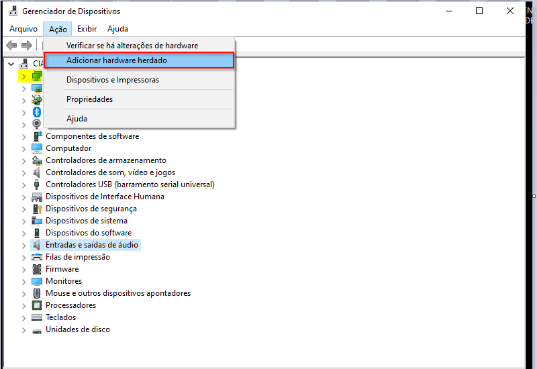Select the Bluetooth category icon
Screen dimensions: 537x369
(x=37, y=112)
